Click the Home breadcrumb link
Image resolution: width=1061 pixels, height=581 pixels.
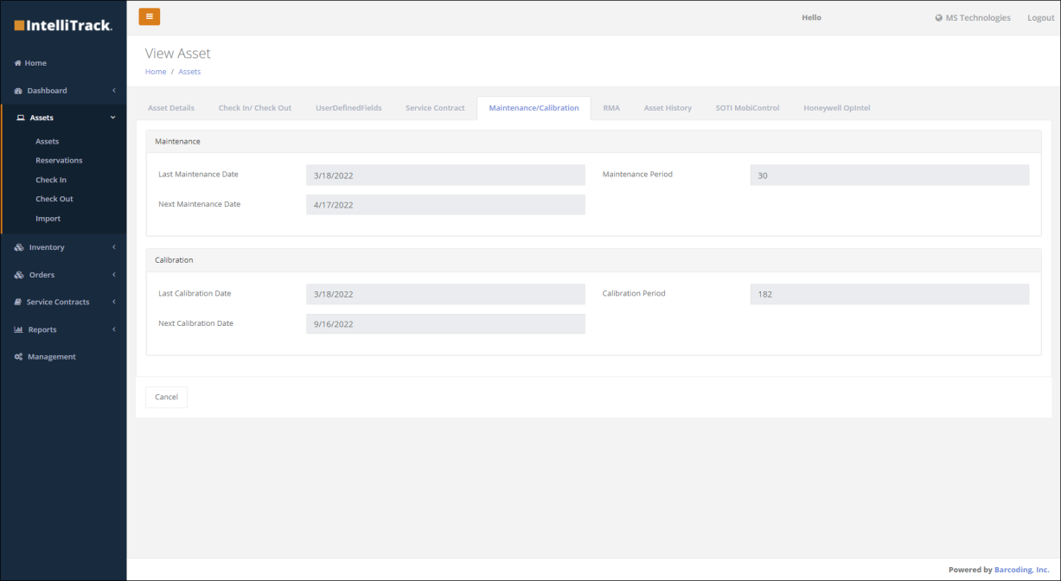(156, 72)
